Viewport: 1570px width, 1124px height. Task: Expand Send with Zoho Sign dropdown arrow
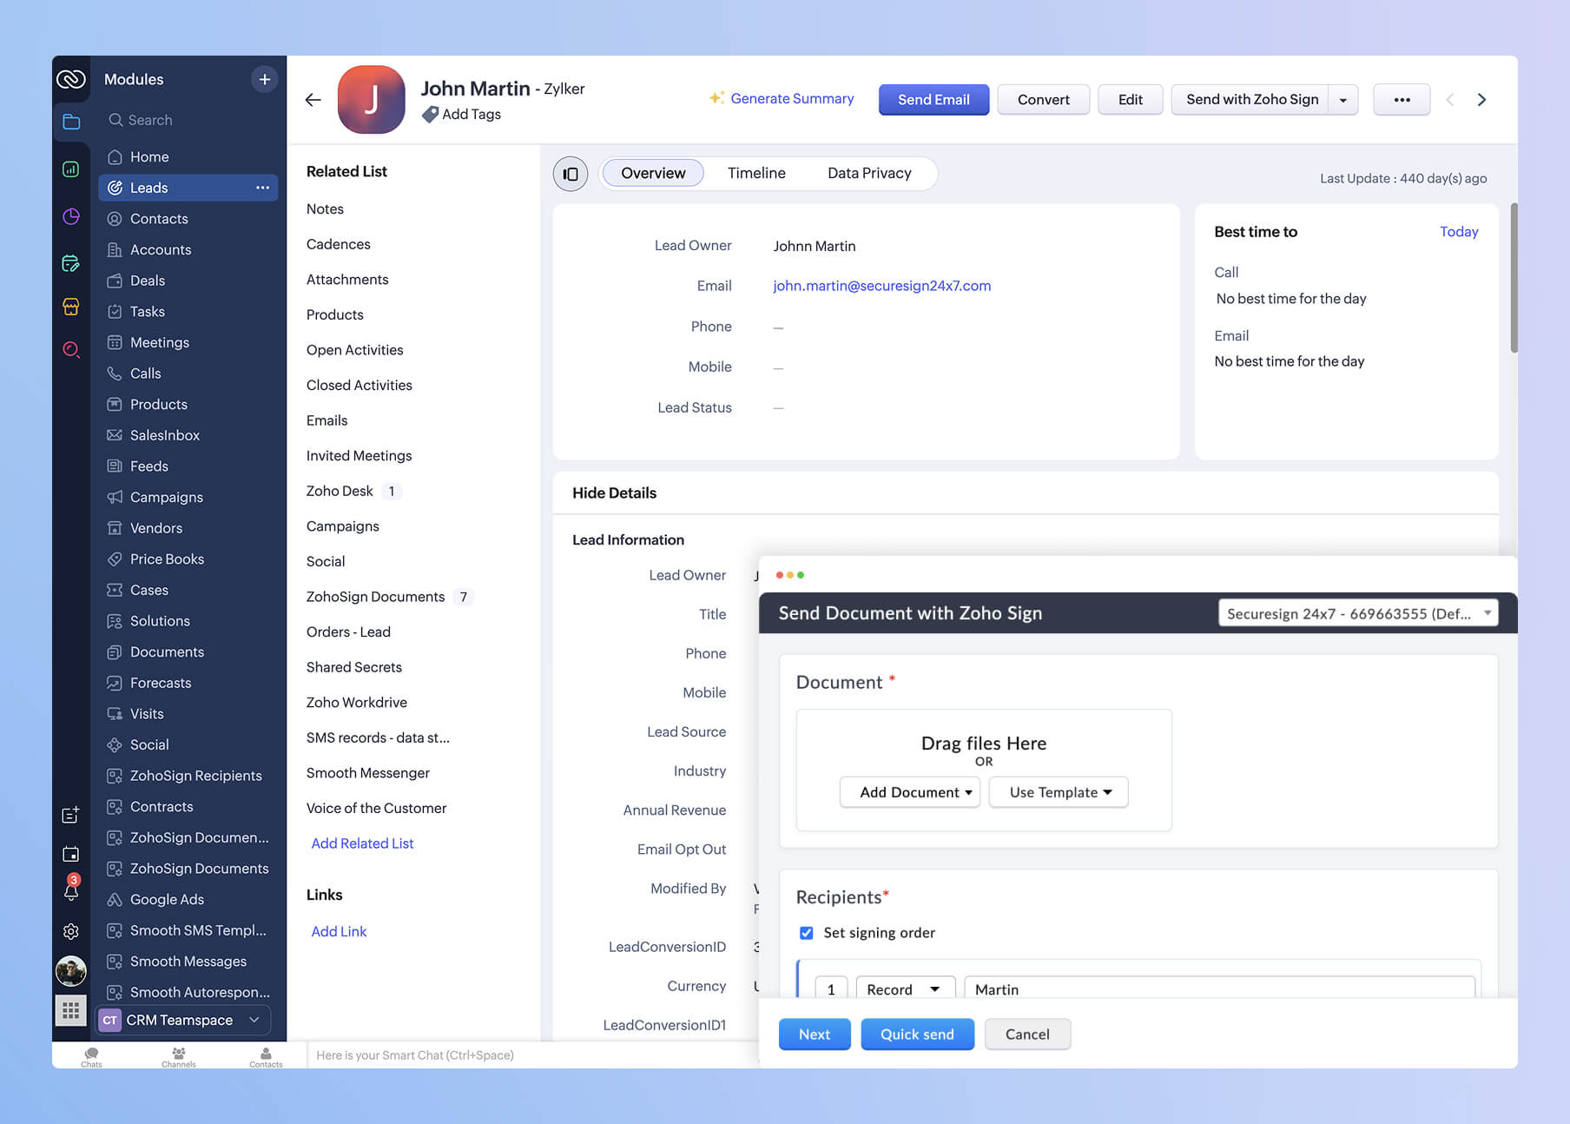pyautogui.click(x=1342, y=100)
